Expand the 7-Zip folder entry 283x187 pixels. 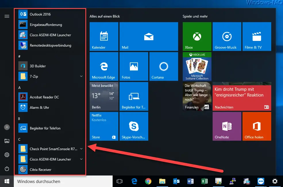click(81, 76)
